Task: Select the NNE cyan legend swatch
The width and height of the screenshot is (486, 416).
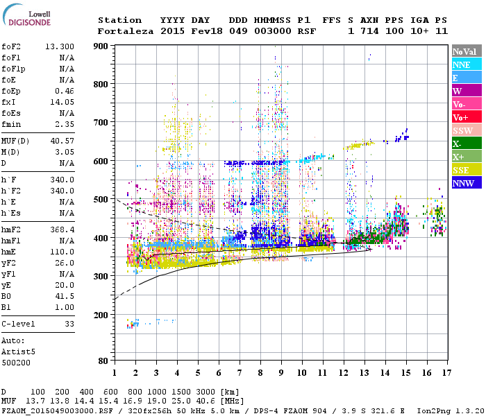Action: coord(467,64)
